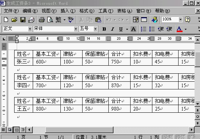The image size is (200, 139).
Task: Cut selection with scissors icon
Action: [81, 20]
